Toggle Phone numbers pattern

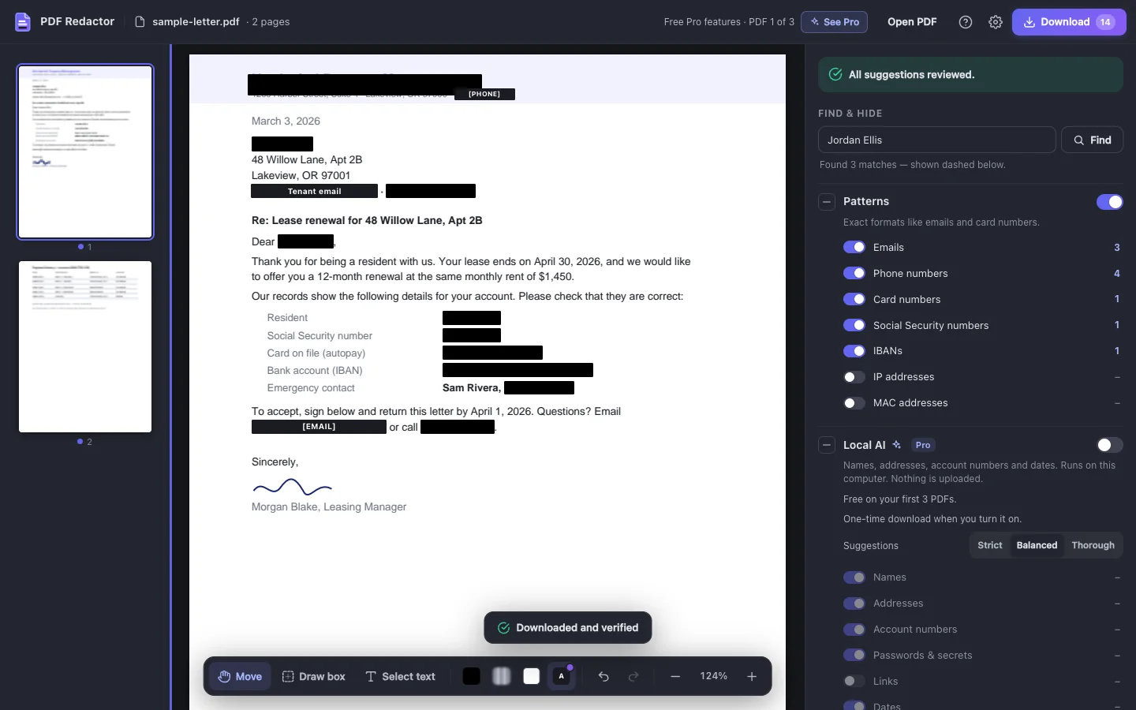[x=854, y=273]
